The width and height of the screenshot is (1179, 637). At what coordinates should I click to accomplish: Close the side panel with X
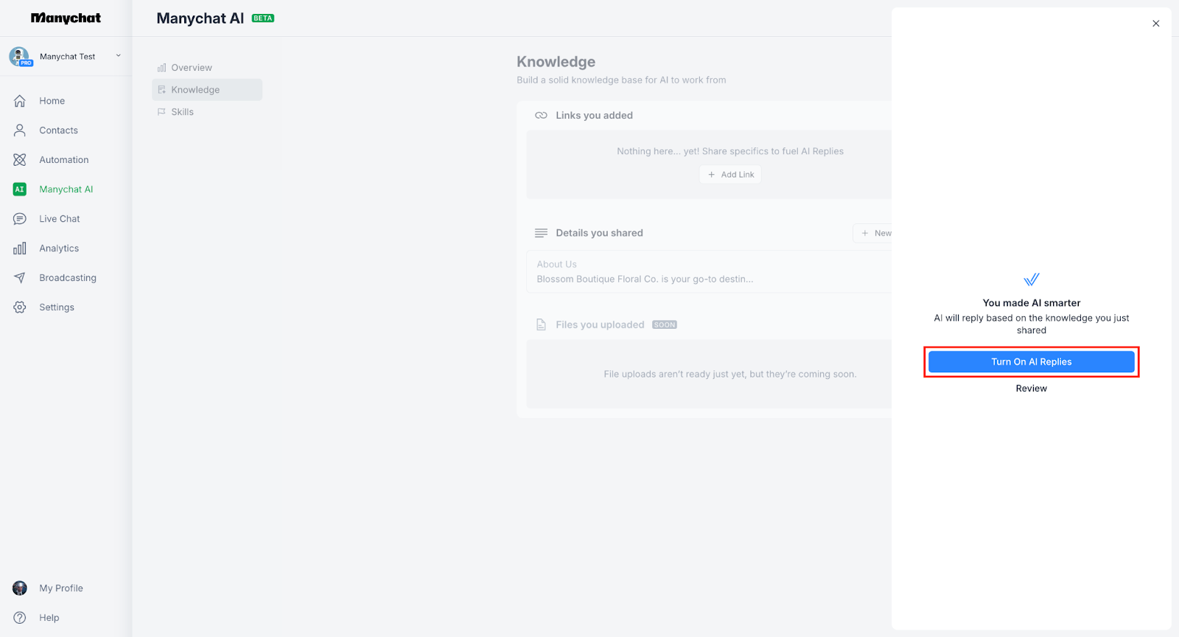(x=1155, y=24)
